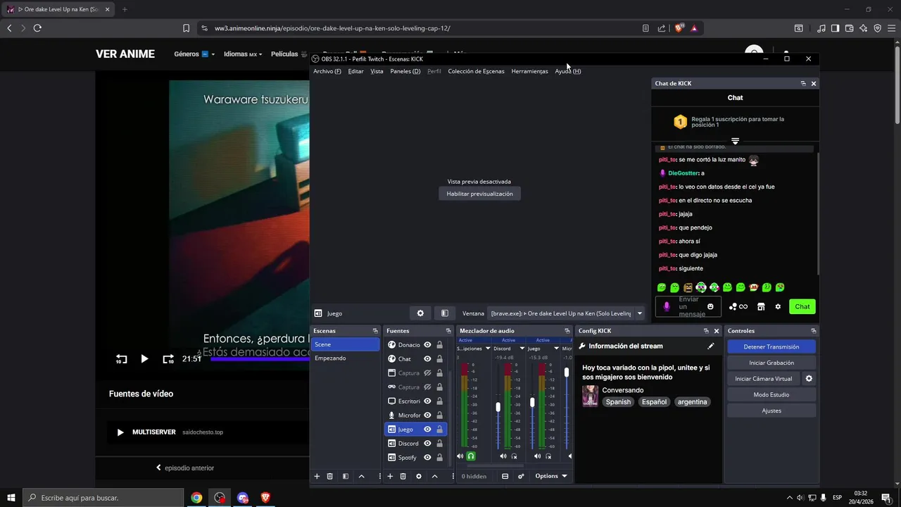The height and width of the screenshot is (507, 901).
Task: Add a new source in Fuentes
Action: pos(390,477)
